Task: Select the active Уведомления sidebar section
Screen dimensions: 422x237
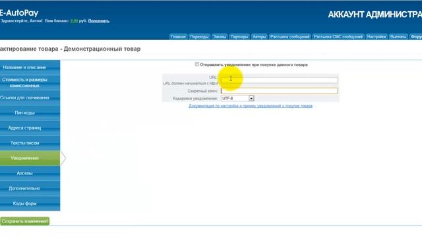Action: (30, 158)
